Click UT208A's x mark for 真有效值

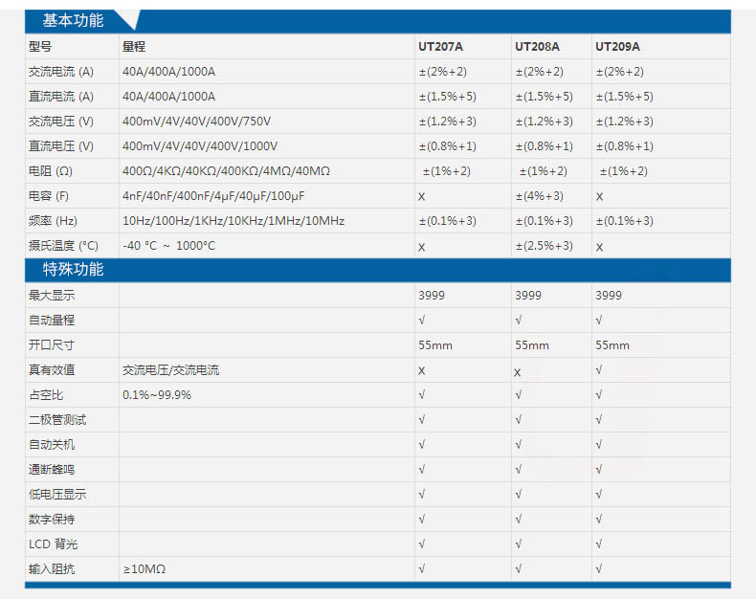[x=518, y=372]
